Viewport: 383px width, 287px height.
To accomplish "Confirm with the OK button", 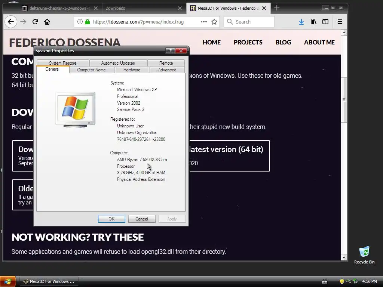I will click(x=111, y=219).
